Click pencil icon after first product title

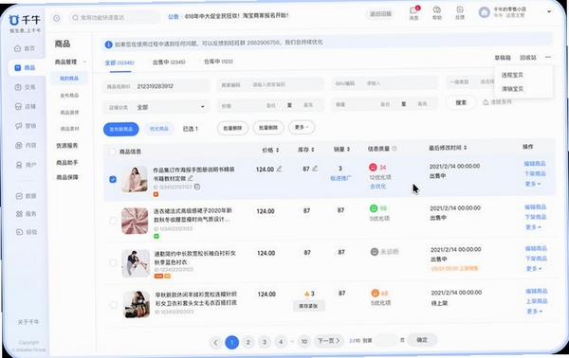click(191, 178)
